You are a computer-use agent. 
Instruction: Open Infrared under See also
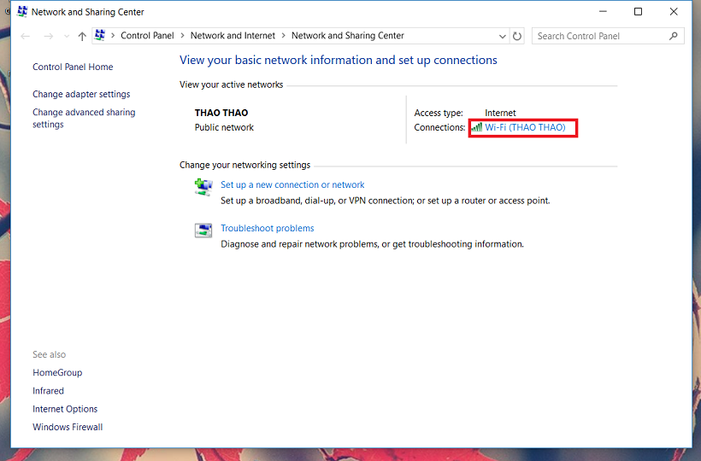[48, 391]
